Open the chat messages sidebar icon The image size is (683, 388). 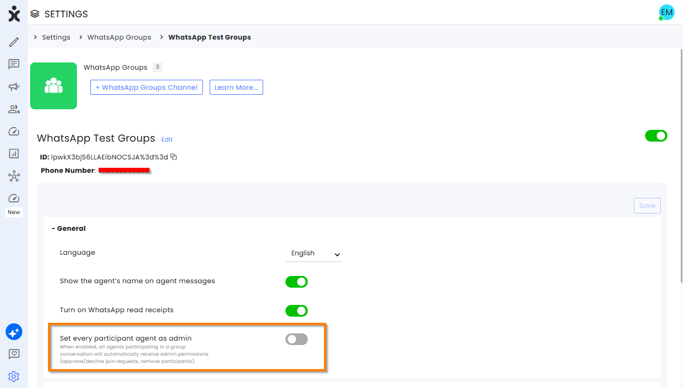click(x=14, y=65)
